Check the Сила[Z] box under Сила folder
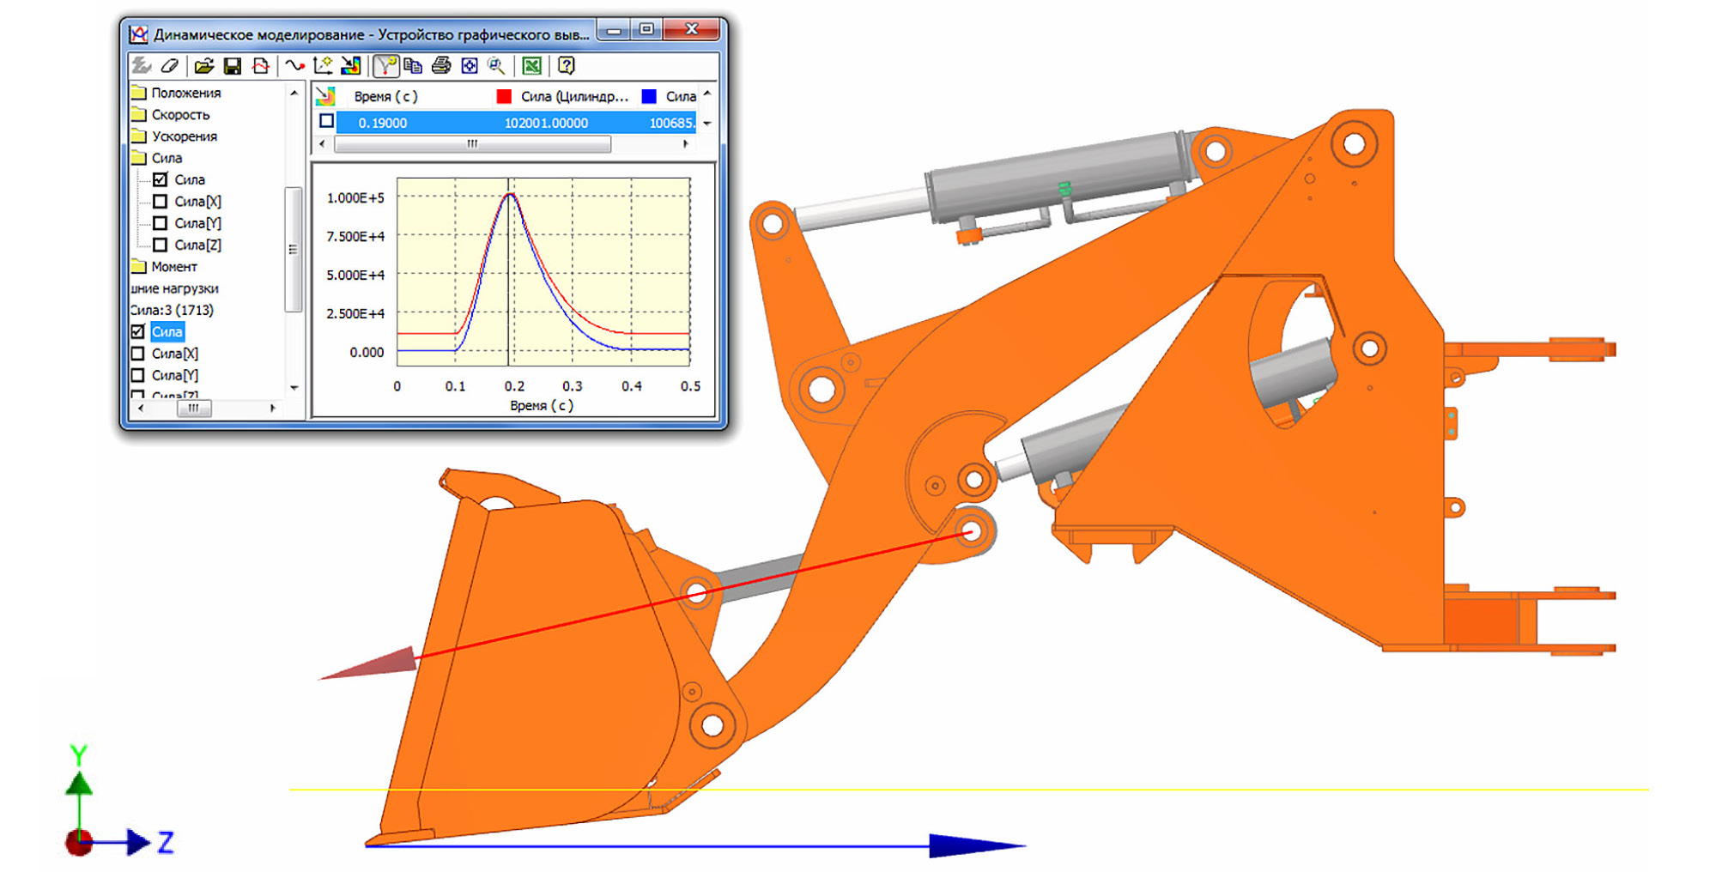 (x=160, y=245)
